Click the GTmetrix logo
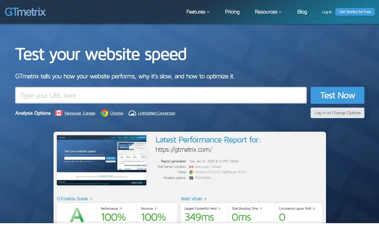Viewport: 379px width, 237px height. [25, 12]
